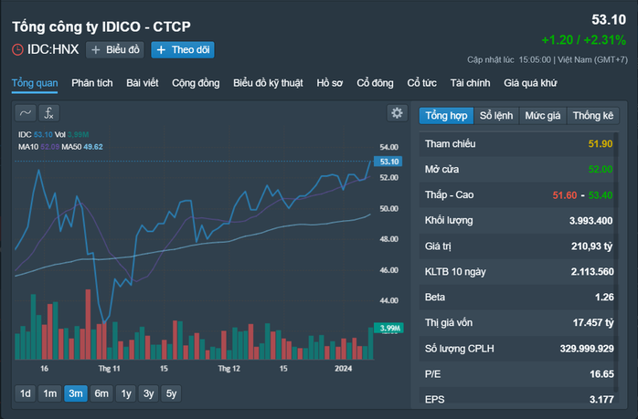Set chart range to 5y
Viewport: 638px width, 419px height.
click(x=171, y=393)
